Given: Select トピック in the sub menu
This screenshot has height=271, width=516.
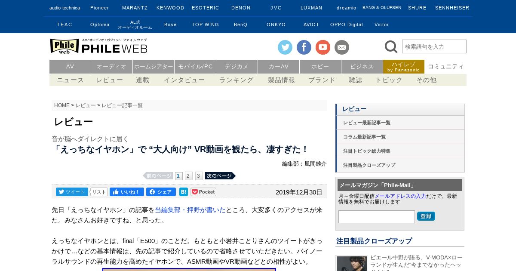Looking at the screenshot, I should click(389, 80).
